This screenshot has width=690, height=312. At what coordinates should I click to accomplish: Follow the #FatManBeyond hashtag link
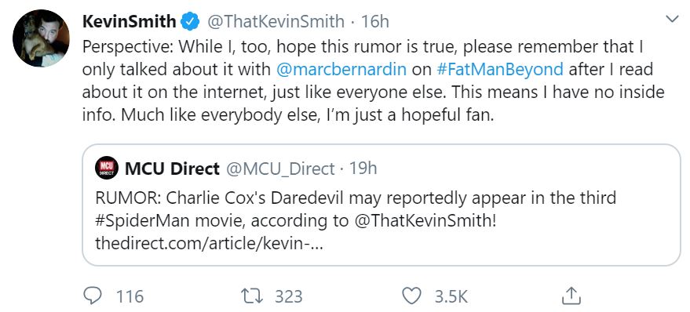tap(500, 70)
